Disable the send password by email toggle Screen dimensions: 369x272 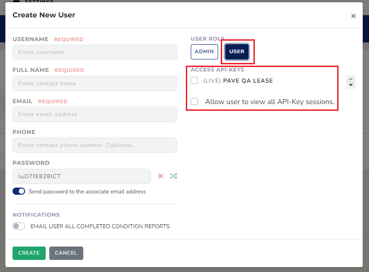coord(19,191)
